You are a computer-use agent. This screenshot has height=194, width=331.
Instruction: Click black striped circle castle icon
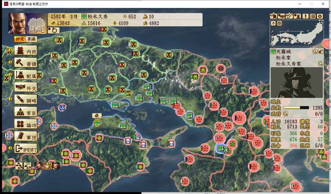[x=221, y=69]
